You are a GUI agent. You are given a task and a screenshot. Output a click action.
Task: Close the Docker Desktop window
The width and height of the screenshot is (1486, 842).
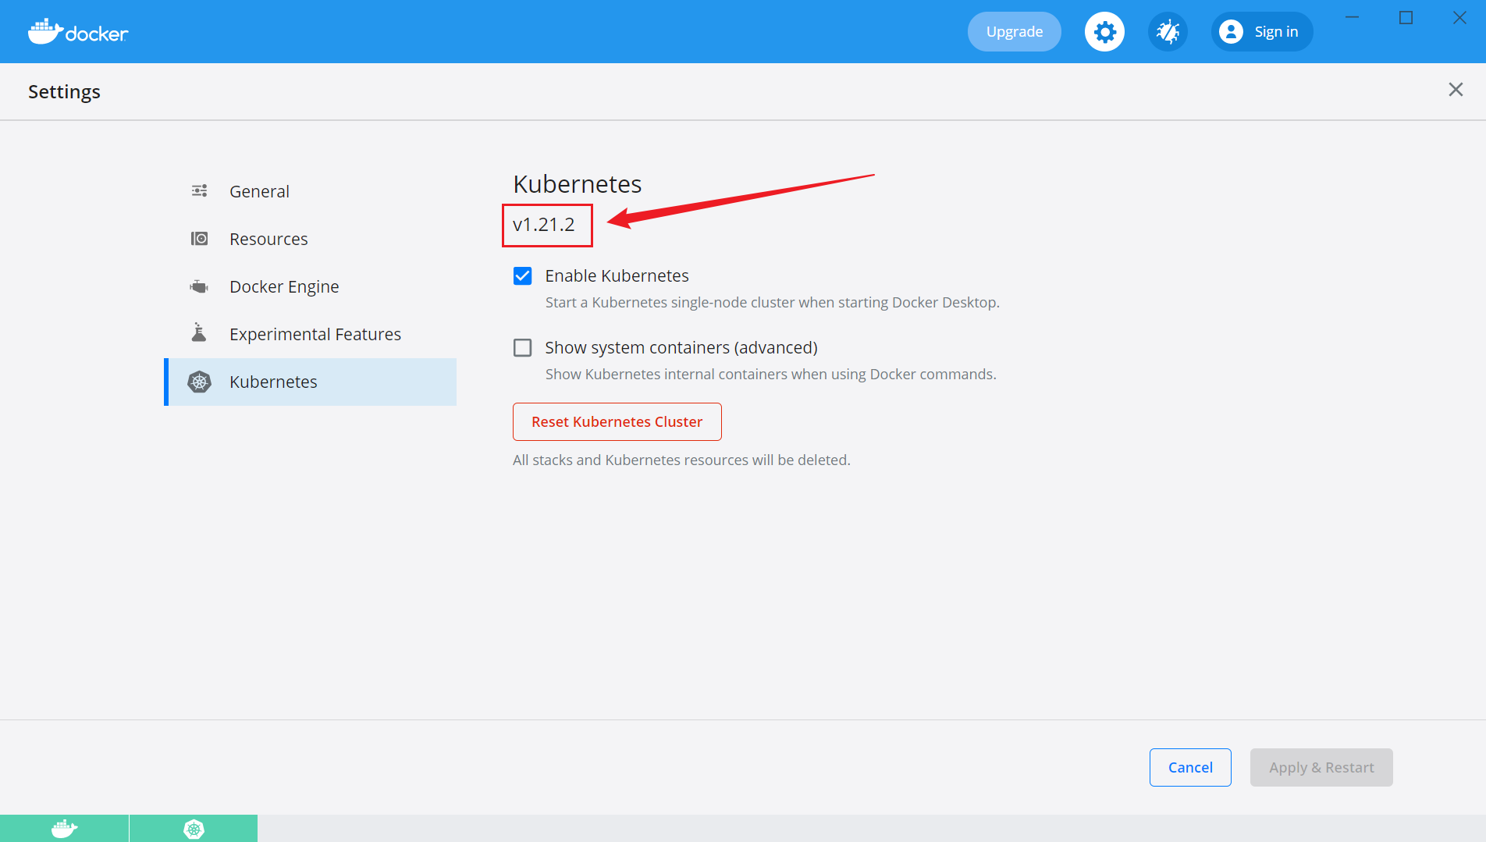click(1459, 17)
